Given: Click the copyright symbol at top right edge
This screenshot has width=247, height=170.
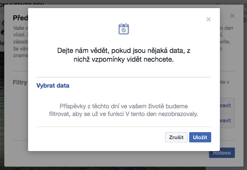Looking at the screenshot, I should pyautogui.click(x=245, y=20).
